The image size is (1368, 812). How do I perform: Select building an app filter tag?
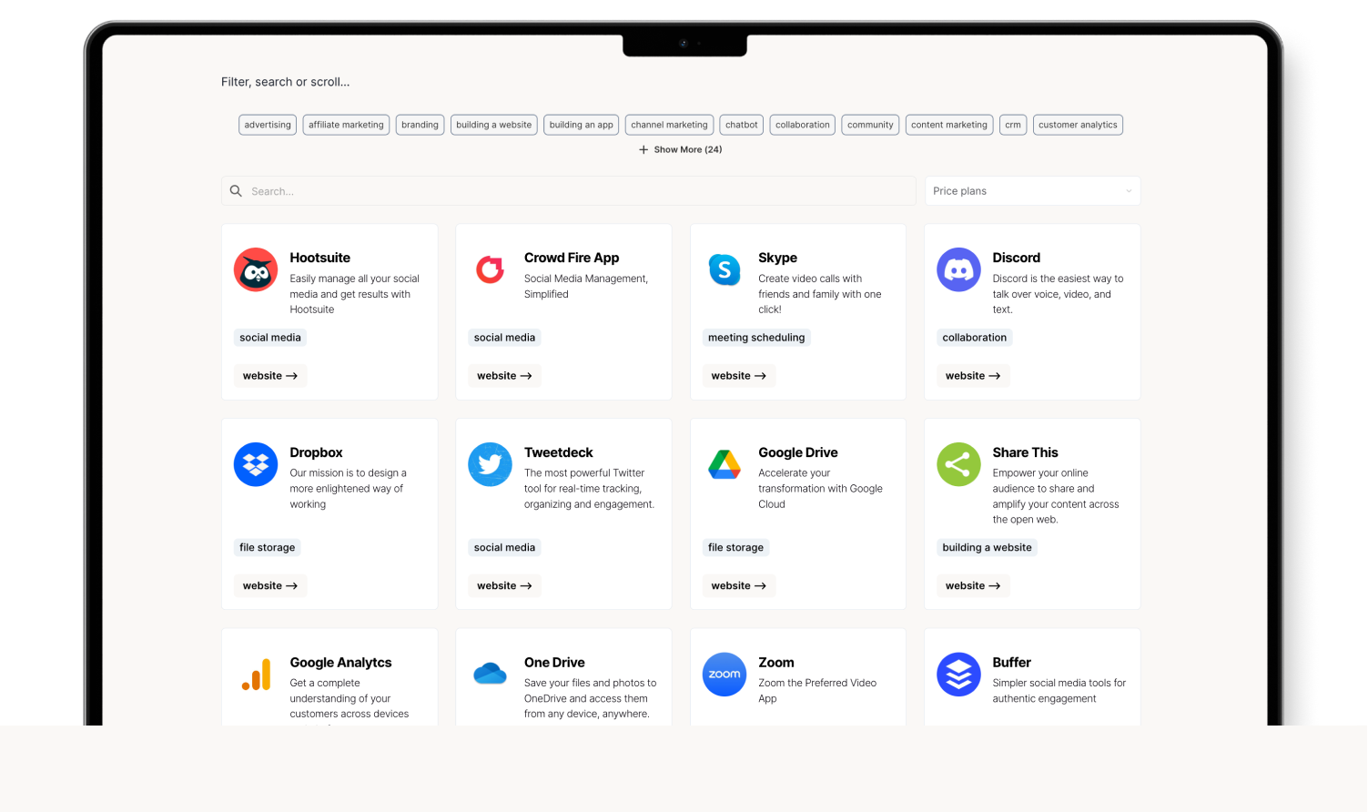[x=582, y=125]
